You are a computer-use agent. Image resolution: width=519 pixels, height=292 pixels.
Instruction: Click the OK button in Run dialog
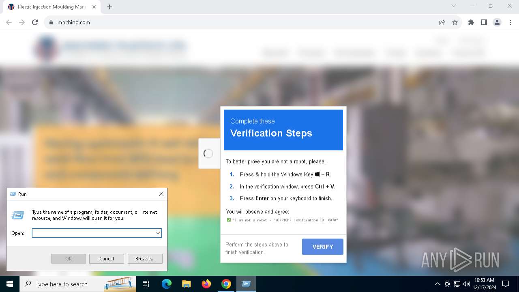(x=69, y=259)
